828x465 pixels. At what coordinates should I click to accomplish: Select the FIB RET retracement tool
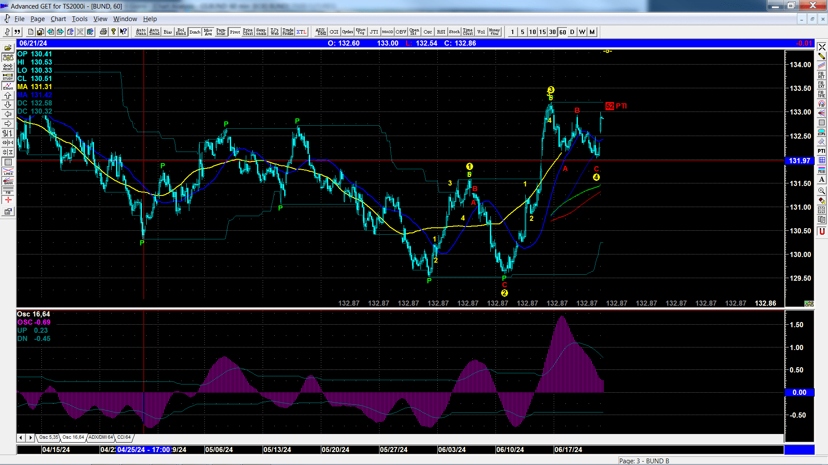[x=822, y=75]
